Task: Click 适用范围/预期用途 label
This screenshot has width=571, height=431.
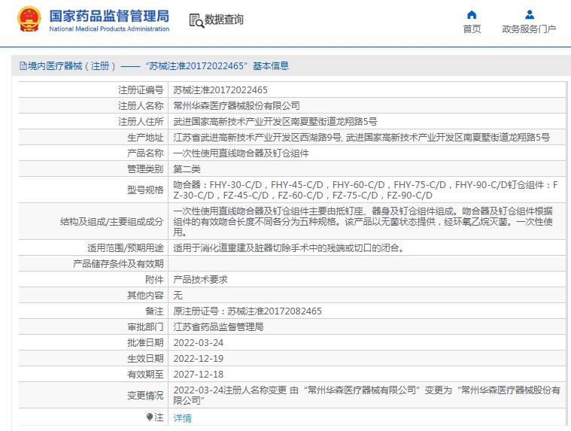Action: click(x=126, y=248)
